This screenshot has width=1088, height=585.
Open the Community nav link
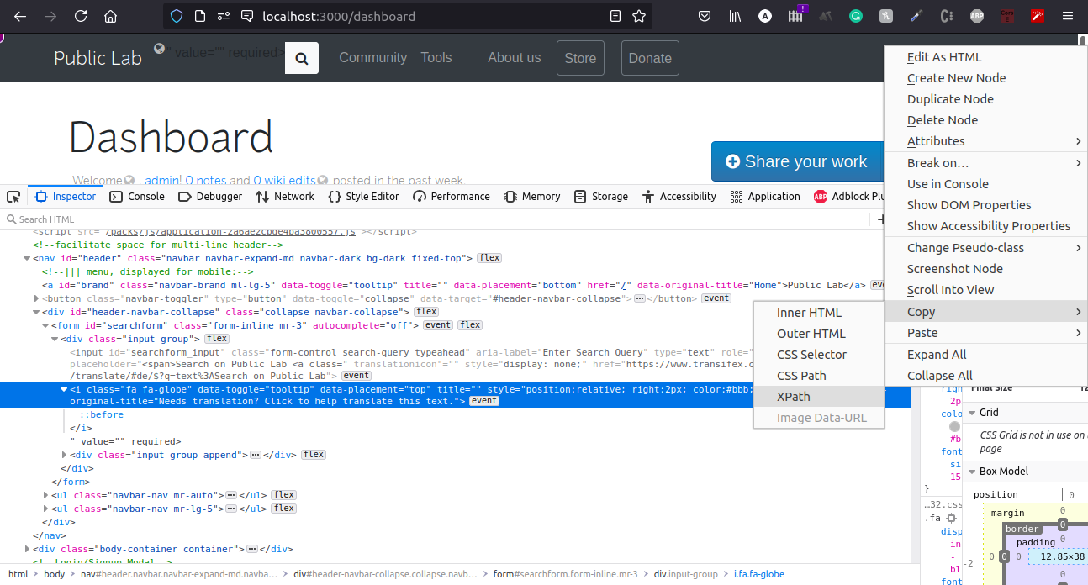pyautogui.click(x=372, y=58)
